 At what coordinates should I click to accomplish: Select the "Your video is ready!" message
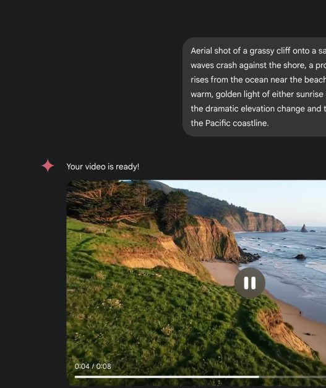pyautogui.click(x=103, y=167)
